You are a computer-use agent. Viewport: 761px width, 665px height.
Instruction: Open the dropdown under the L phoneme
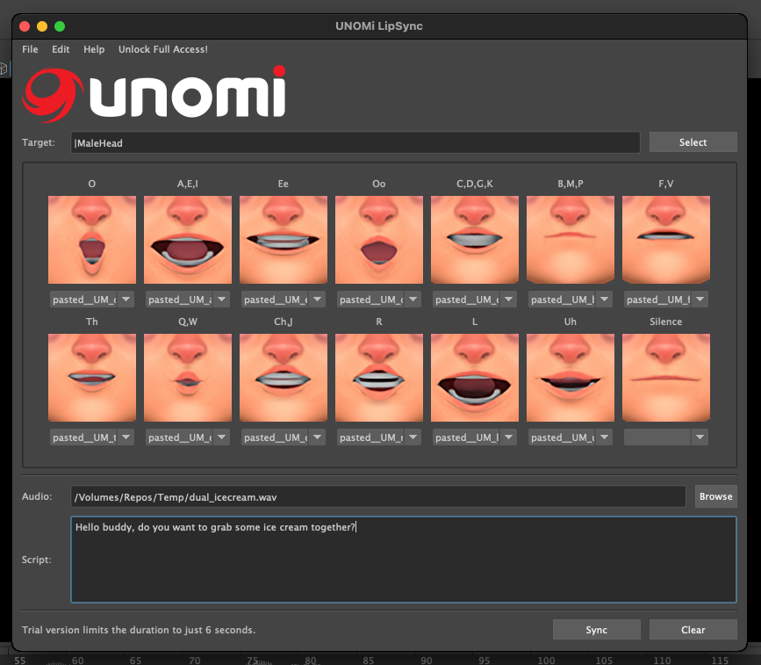click(474, 437)
